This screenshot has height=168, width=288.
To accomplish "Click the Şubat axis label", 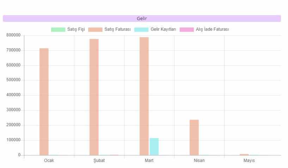I will [99, 161].
